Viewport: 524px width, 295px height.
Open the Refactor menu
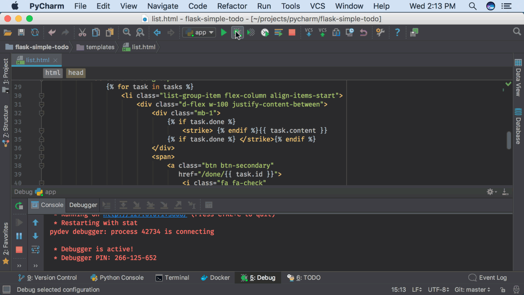tap(232, 6)
